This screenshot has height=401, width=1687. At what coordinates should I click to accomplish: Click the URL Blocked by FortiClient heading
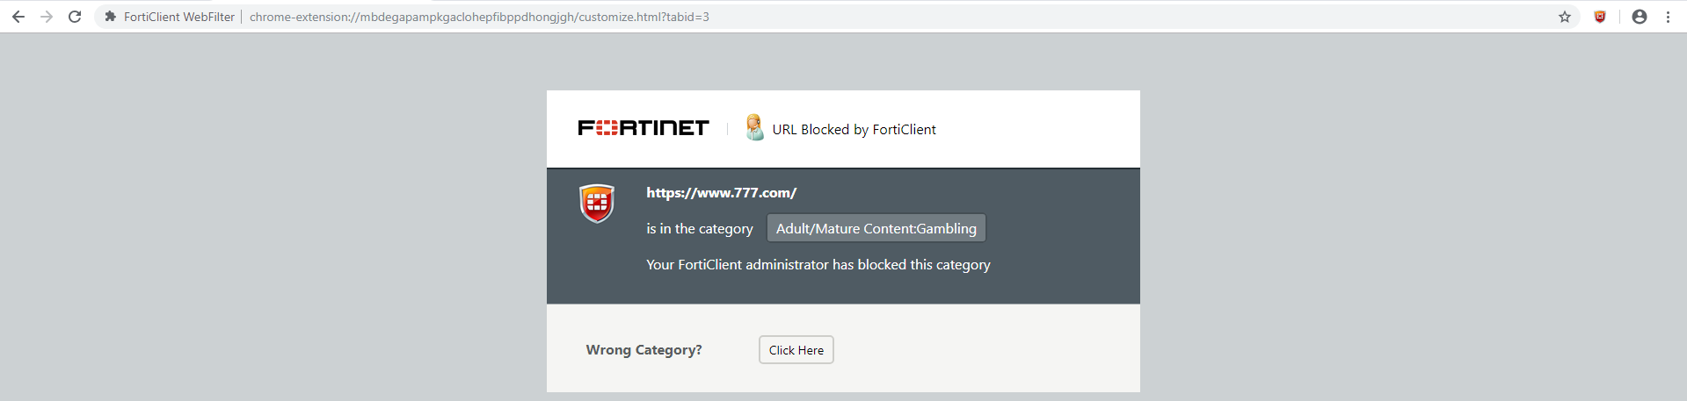click(854, 129)
